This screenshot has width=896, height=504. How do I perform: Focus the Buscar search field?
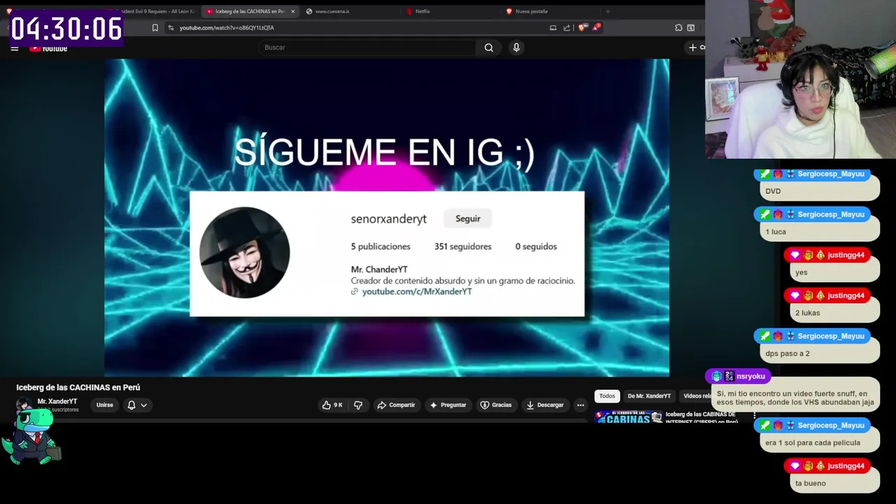[367, 48]
